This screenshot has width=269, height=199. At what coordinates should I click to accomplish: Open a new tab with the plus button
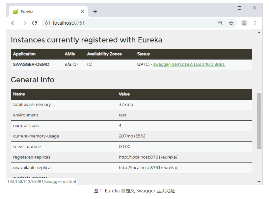coord(95,12)
